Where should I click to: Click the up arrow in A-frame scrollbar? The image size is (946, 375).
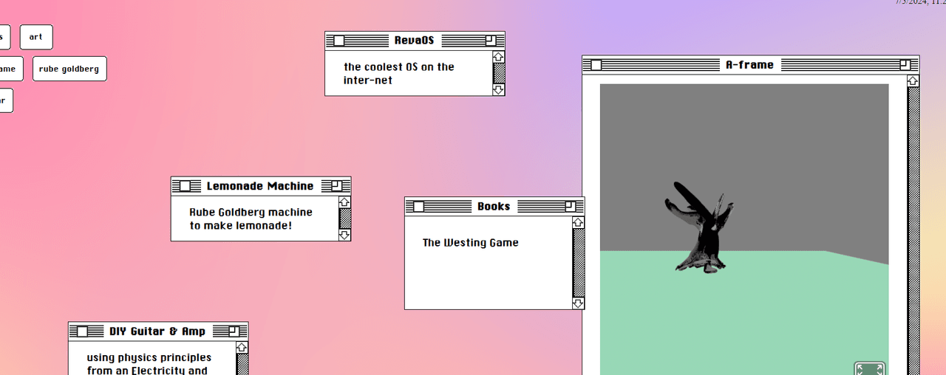913,81
